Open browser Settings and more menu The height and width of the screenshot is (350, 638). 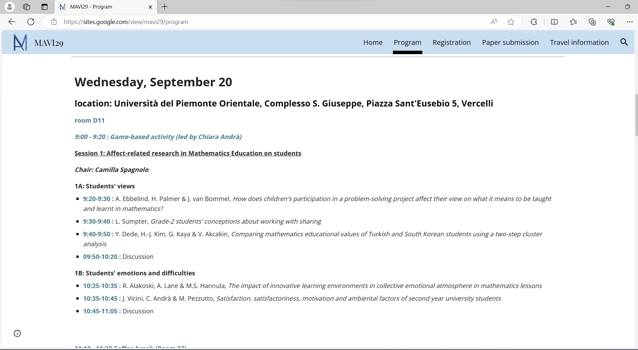point(629,22)
